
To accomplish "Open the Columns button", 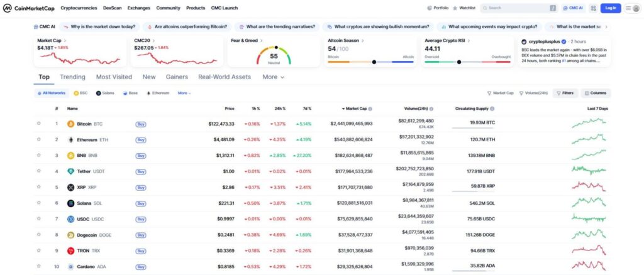I will (596, 93).
